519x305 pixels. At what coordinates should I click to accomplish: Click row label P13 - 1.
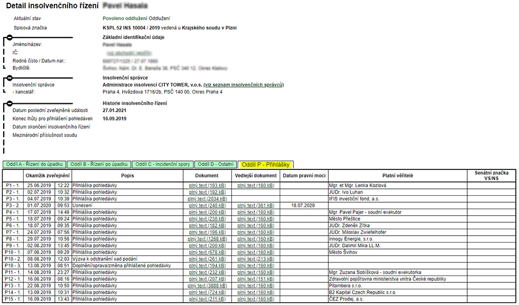point(13,286)
